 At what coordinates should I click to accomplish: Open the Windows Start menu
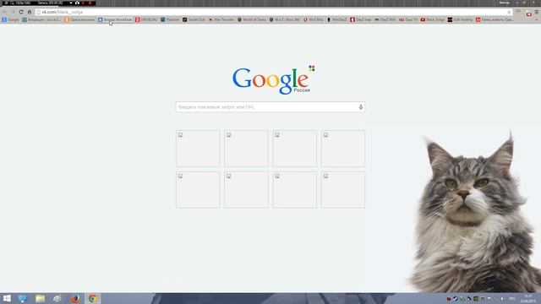pos(7,298)
